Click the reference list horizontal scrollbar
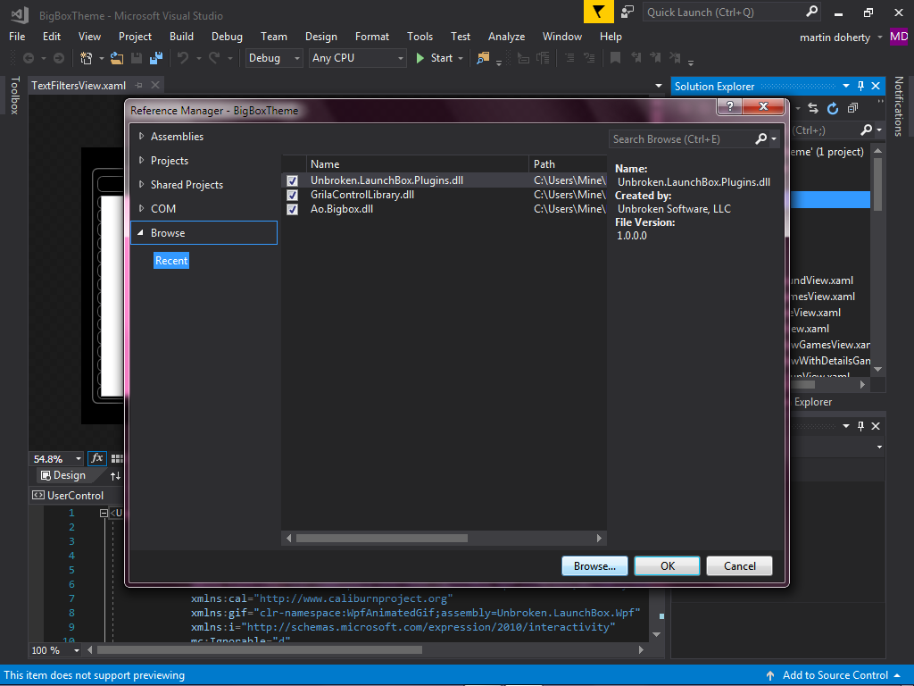The height and width of the screenshot is (686, 914). click(382, 538)
